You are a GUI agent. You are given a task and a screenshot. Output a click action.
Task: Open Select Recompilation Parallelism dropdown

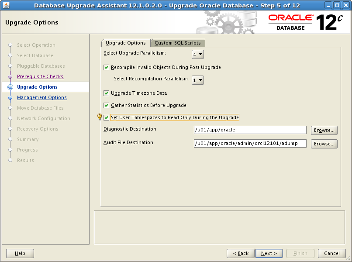pyautogui.click(x=198, y=80)
